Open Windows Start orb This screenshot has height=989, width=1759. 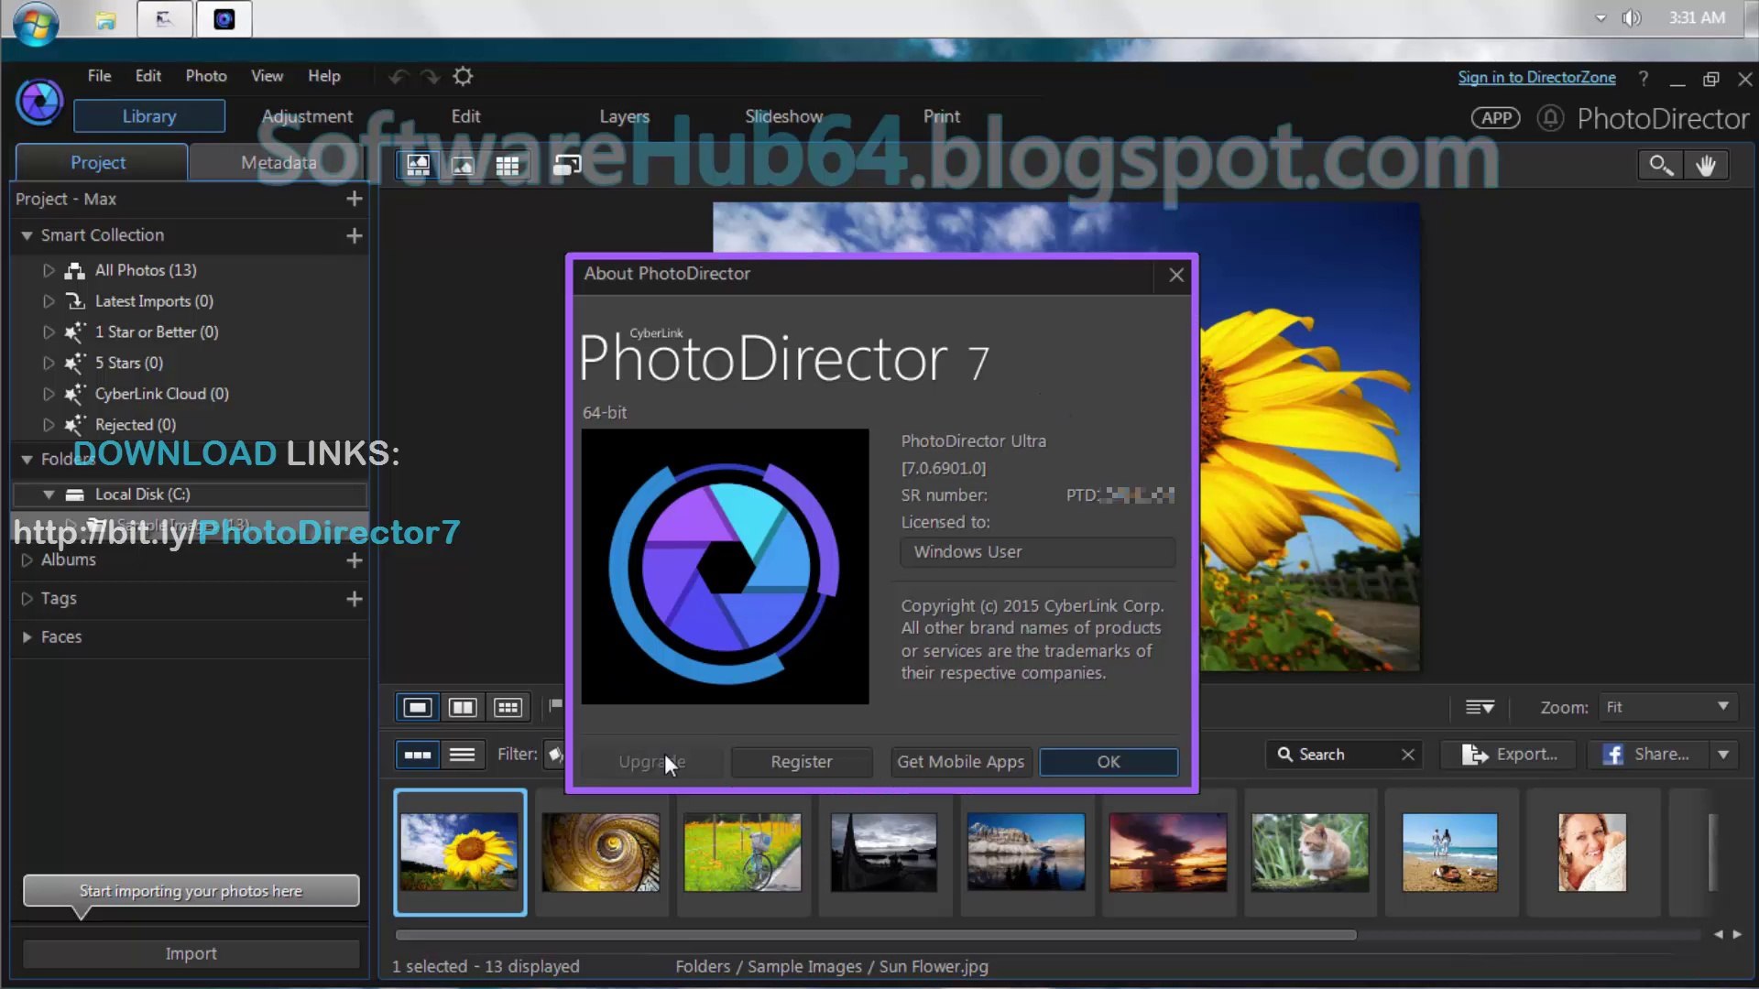[36, 22]
